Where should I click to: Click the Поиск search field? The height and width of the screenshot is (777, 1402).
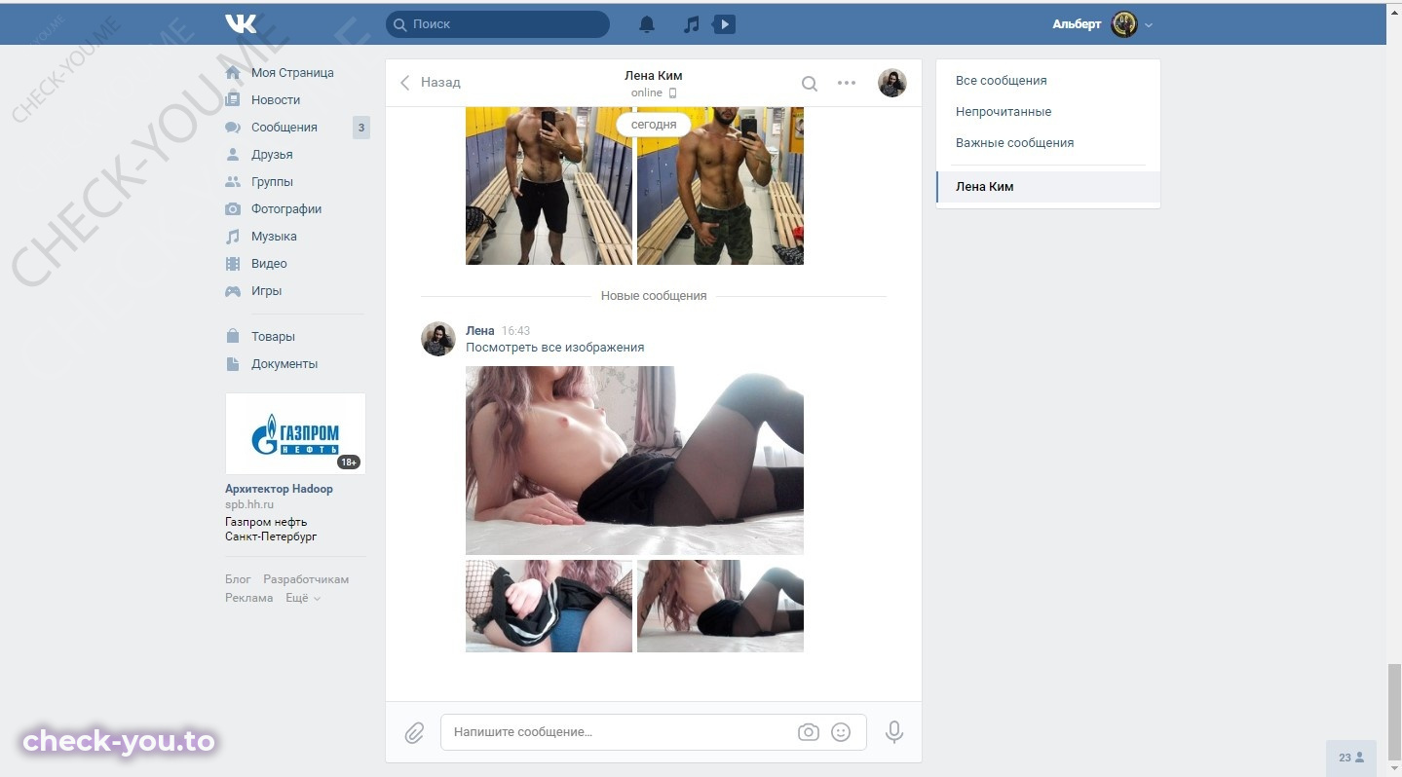[498, 24]
